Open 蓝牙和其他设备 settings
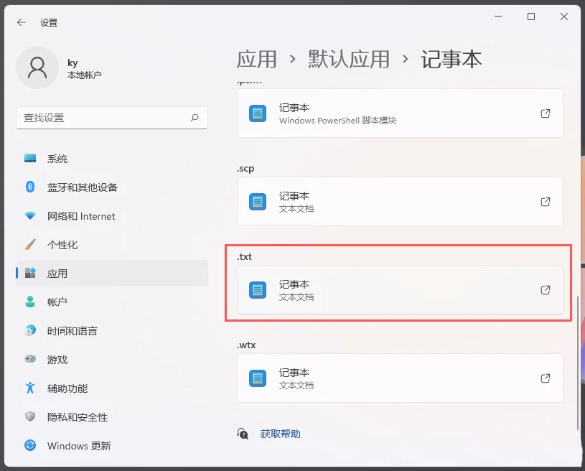The height and width of the screenshot is (471, 585). click(111, 187)
